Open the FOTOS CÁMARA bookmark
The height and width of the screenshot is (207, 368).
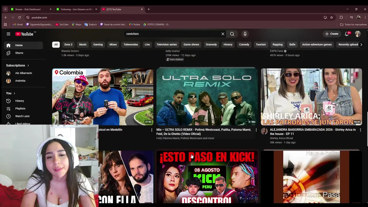156,24
